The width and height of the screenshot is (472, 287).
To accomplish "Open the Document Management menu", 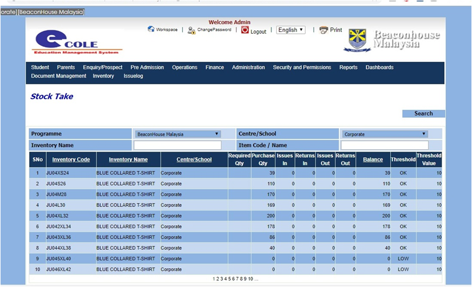I will [x=58, y=76].
